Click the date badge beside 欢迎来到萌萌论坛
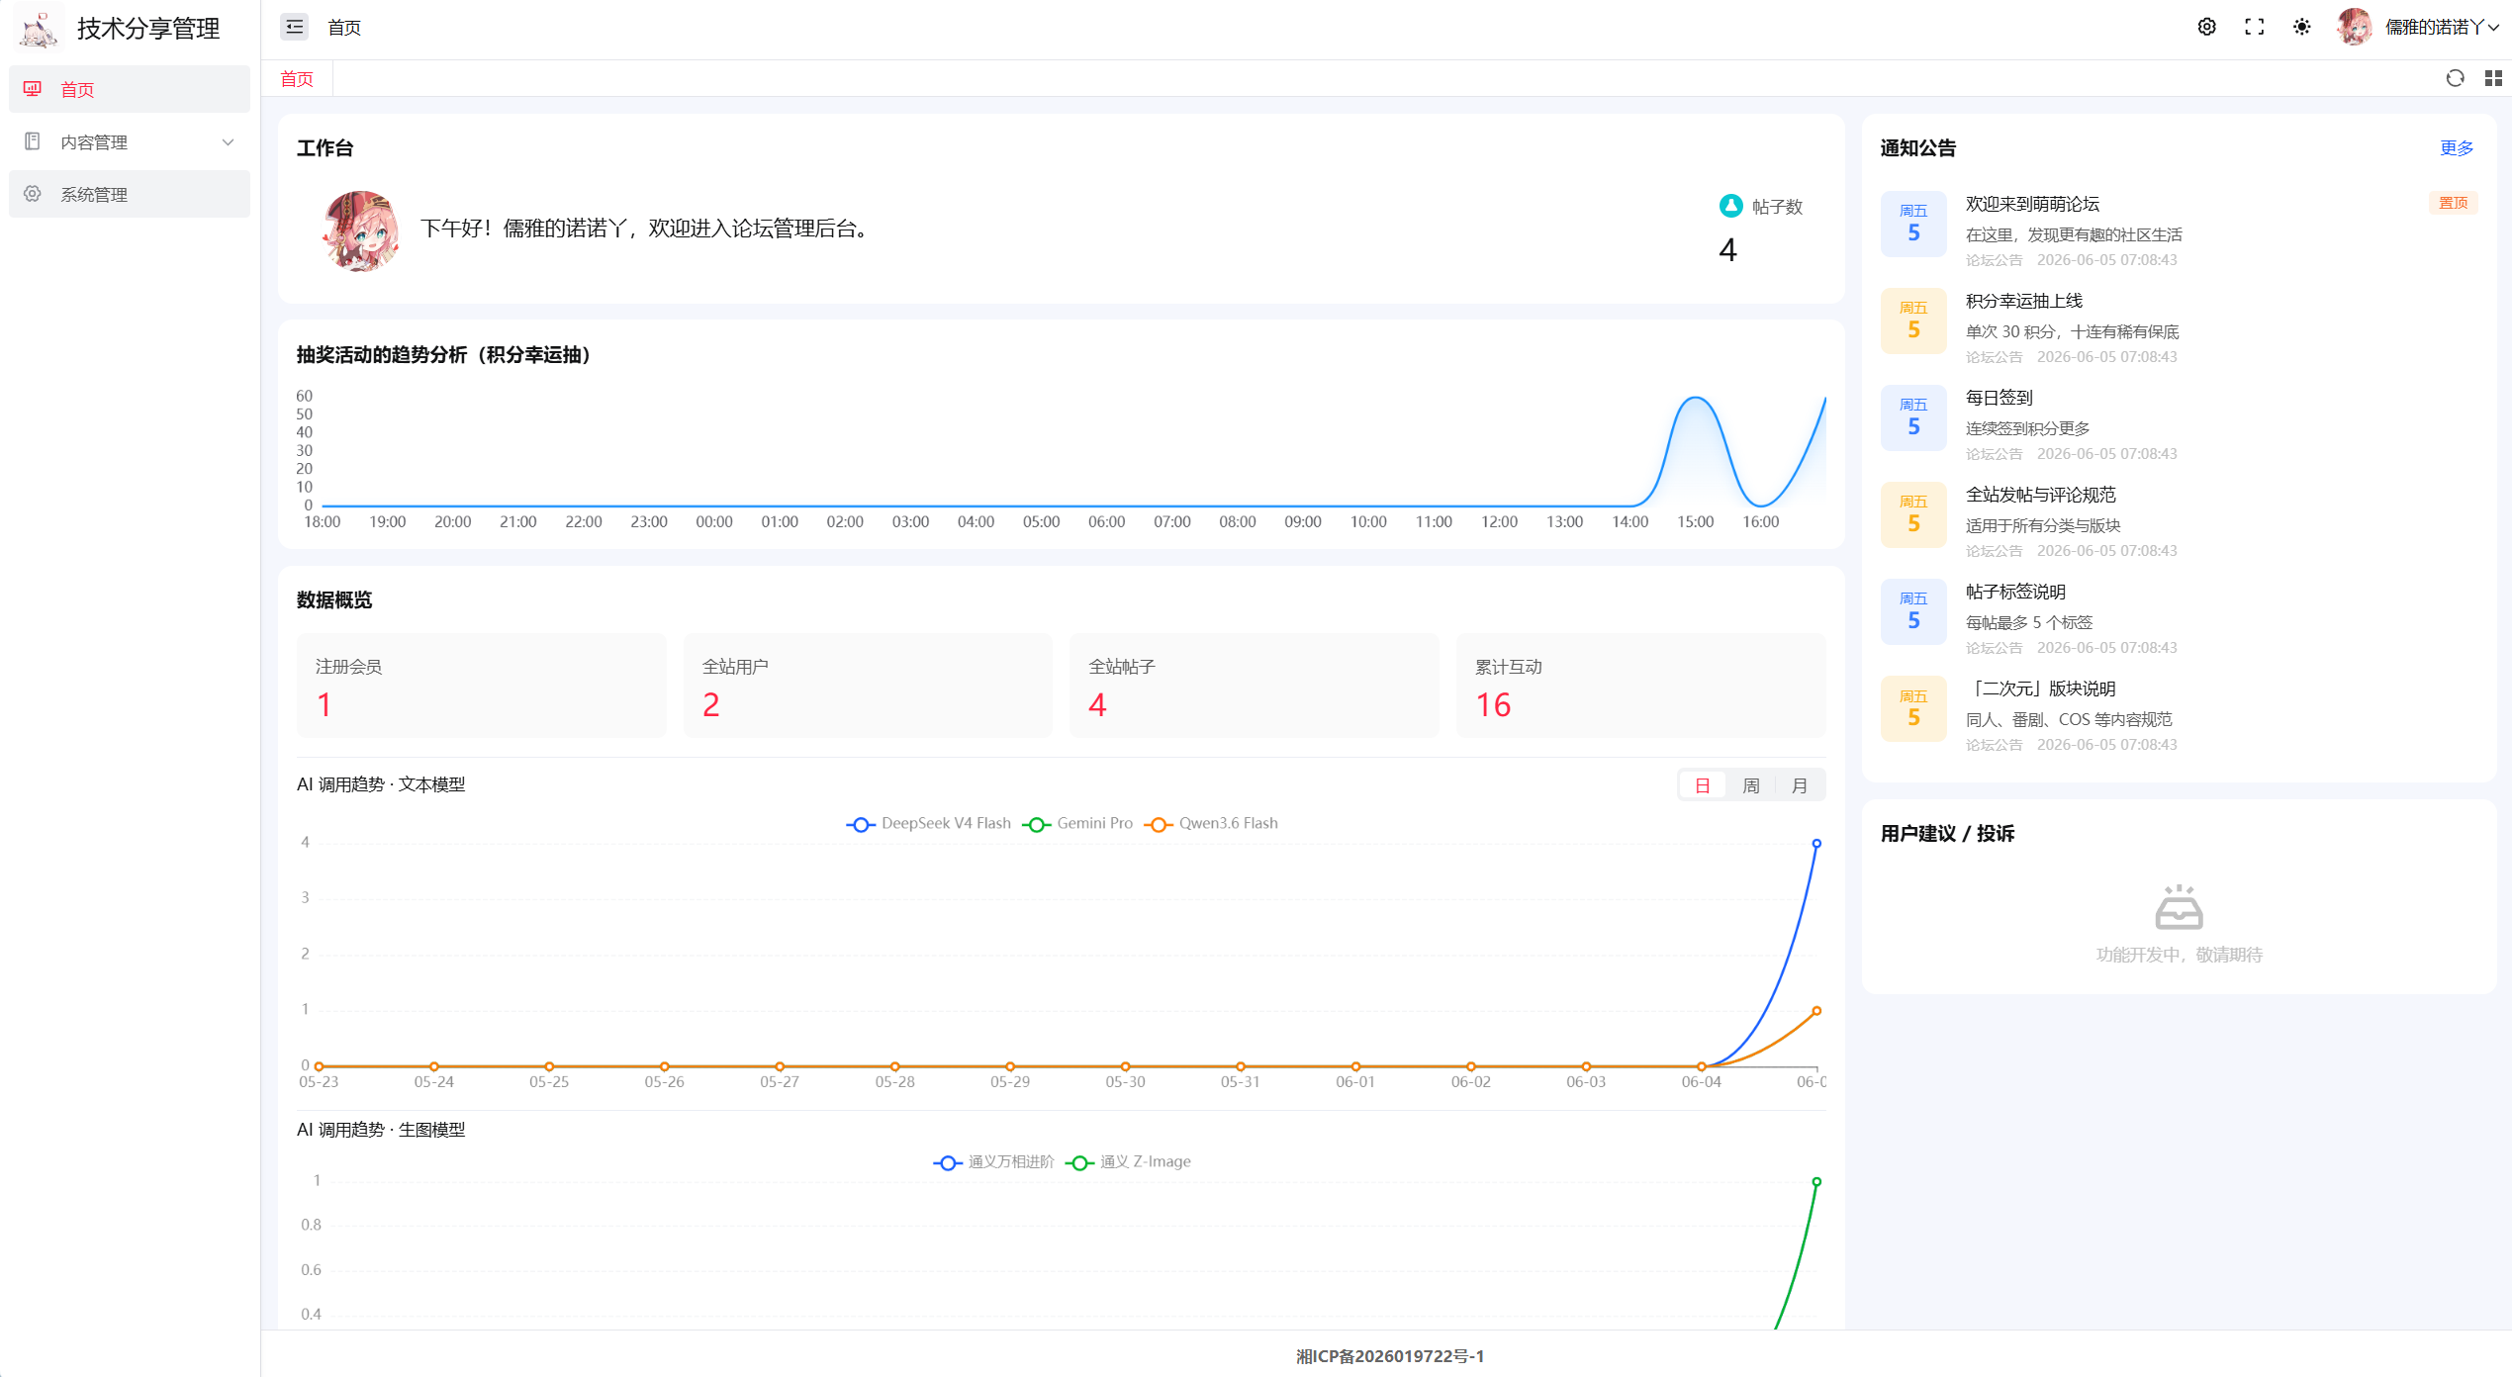The width and height of the screenshot is (2512, 1377). (x=1913, y=224)
